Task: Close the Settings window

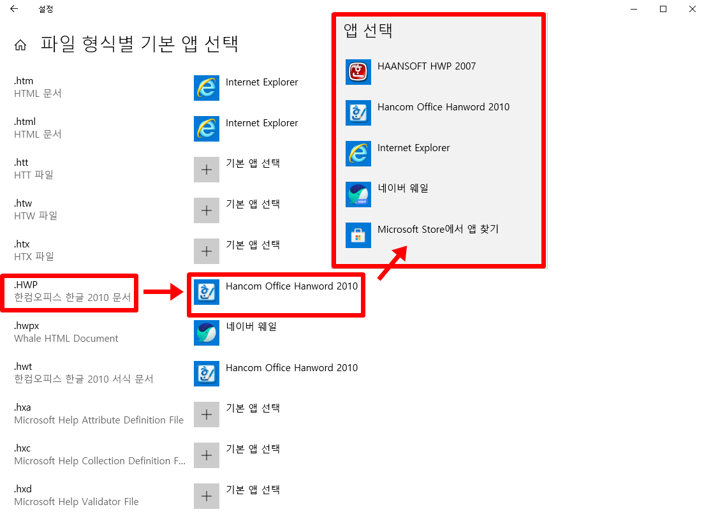Action: (x=693, y=9)
